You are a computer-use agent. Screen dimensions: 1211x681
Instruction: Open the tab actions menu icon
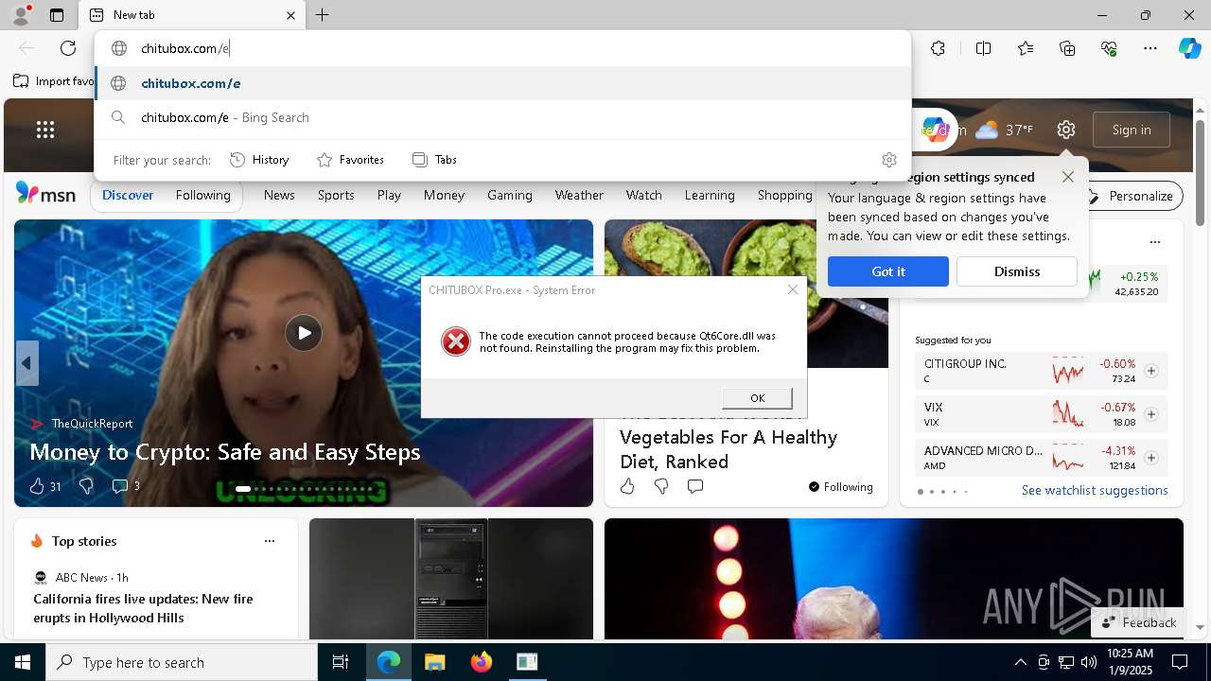[57, 15]
